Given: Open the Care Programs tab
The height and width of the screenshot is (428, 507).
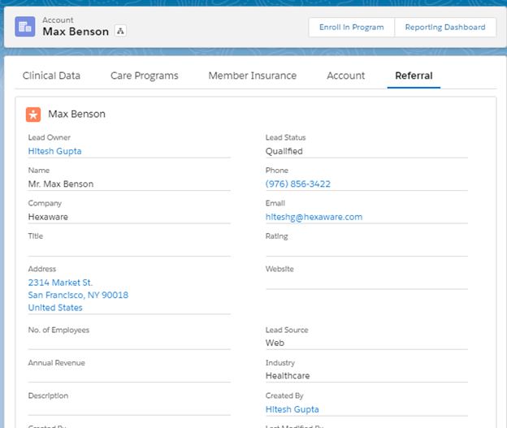Looking at the screenshot, I should (144, 76).
